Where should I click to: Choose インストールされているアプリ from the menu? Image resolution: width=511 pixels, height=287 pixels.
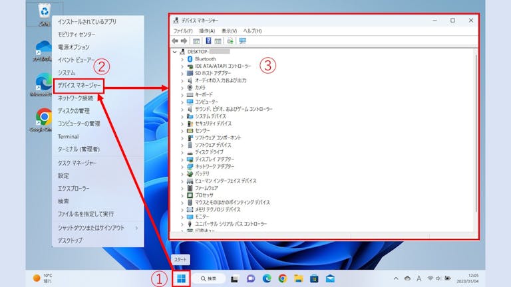tap(87, 22)
